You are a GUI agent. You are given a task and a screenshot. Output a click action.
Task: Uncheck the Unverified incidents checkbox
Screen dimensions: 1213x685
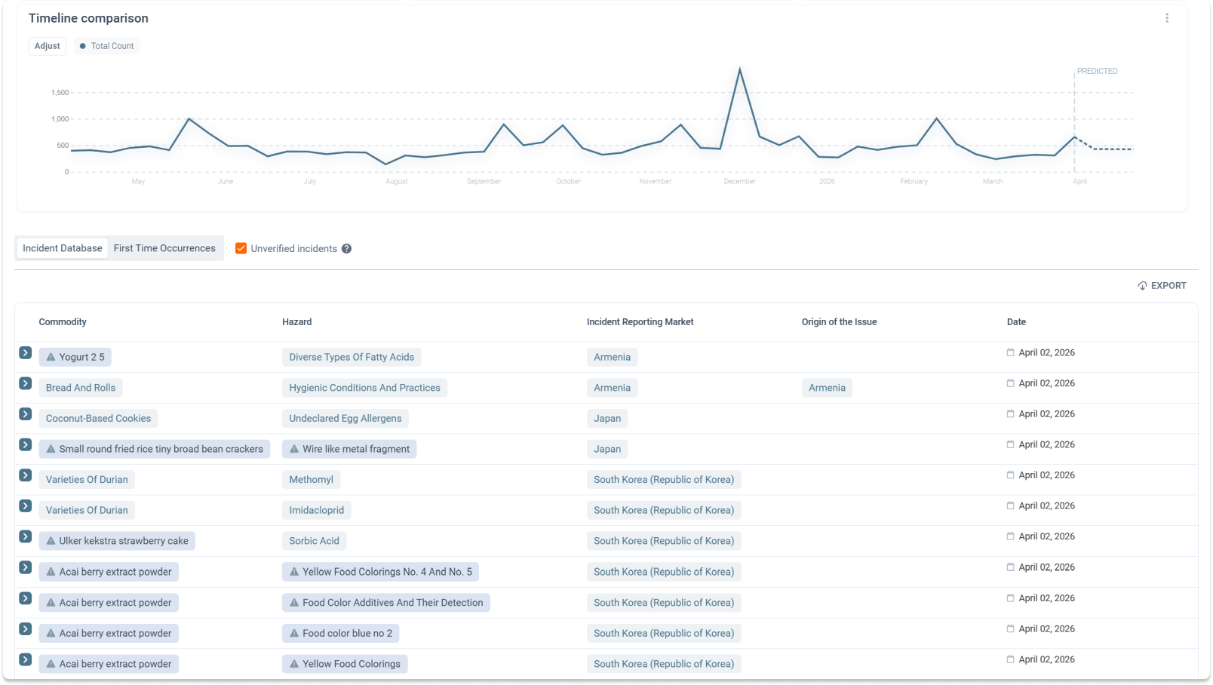[241, 248]
